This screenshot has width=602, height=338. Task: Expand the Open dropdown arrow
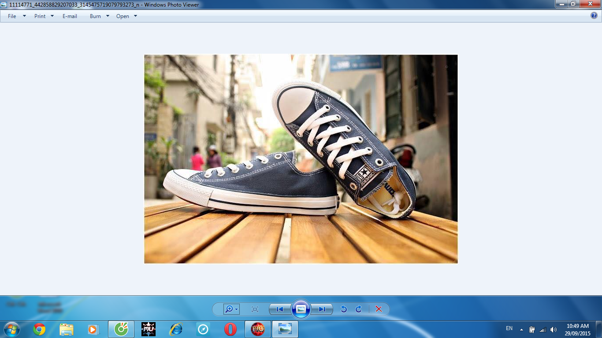(x=135, y=16)
